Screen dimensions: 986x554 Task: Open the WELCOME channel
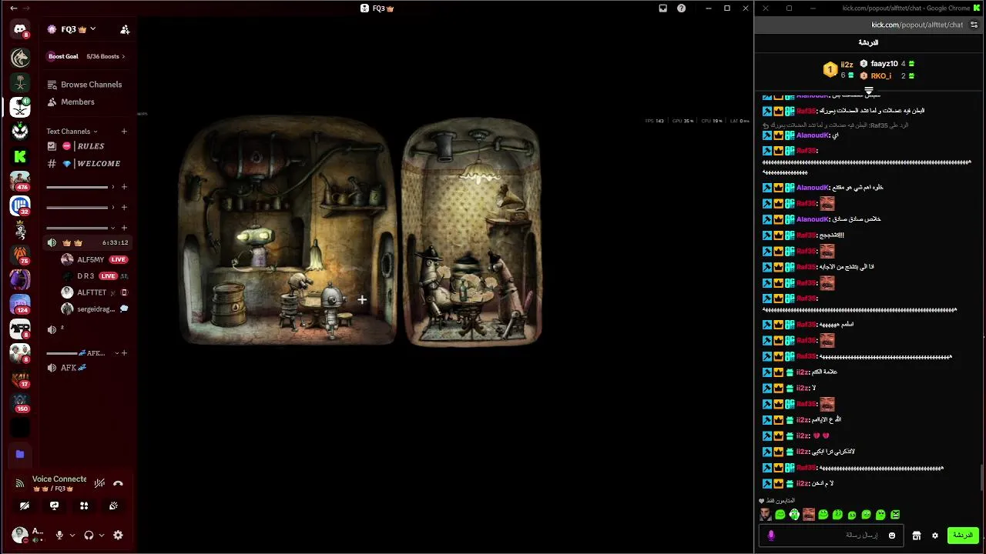(x=85, y=163)
